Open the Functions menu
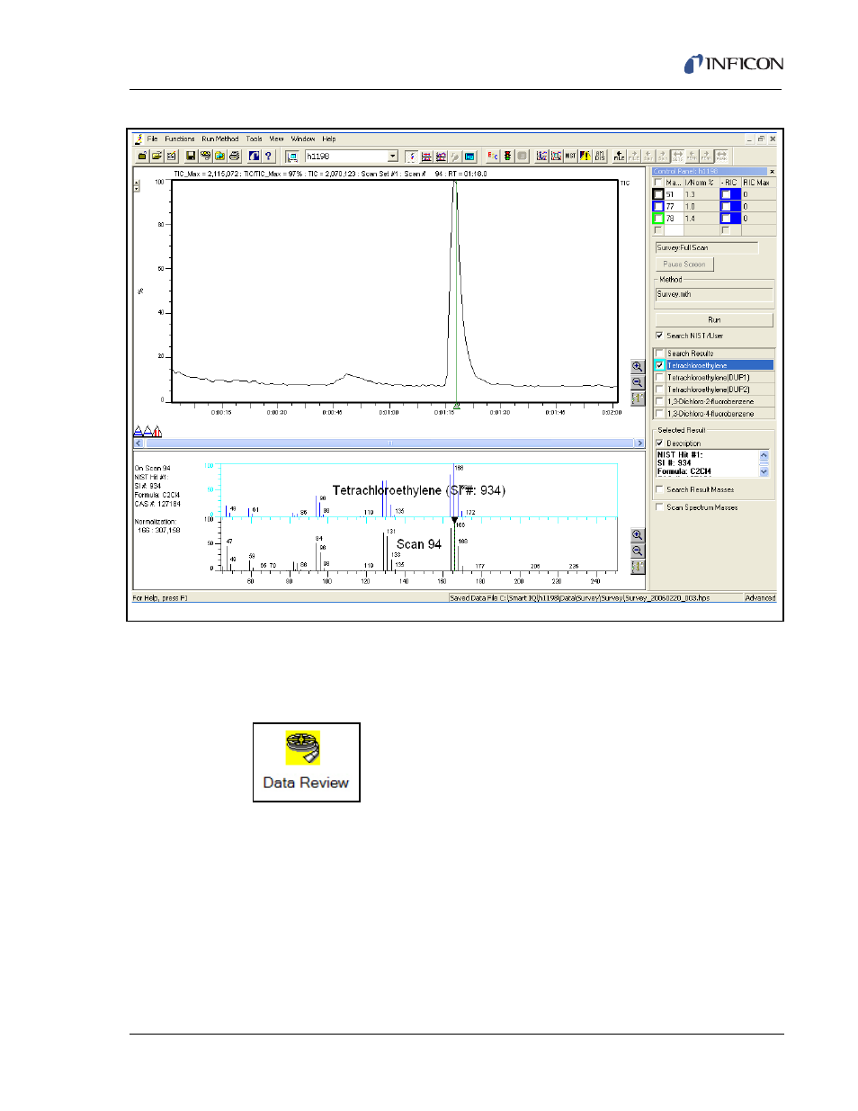 [x=180, y=139]
